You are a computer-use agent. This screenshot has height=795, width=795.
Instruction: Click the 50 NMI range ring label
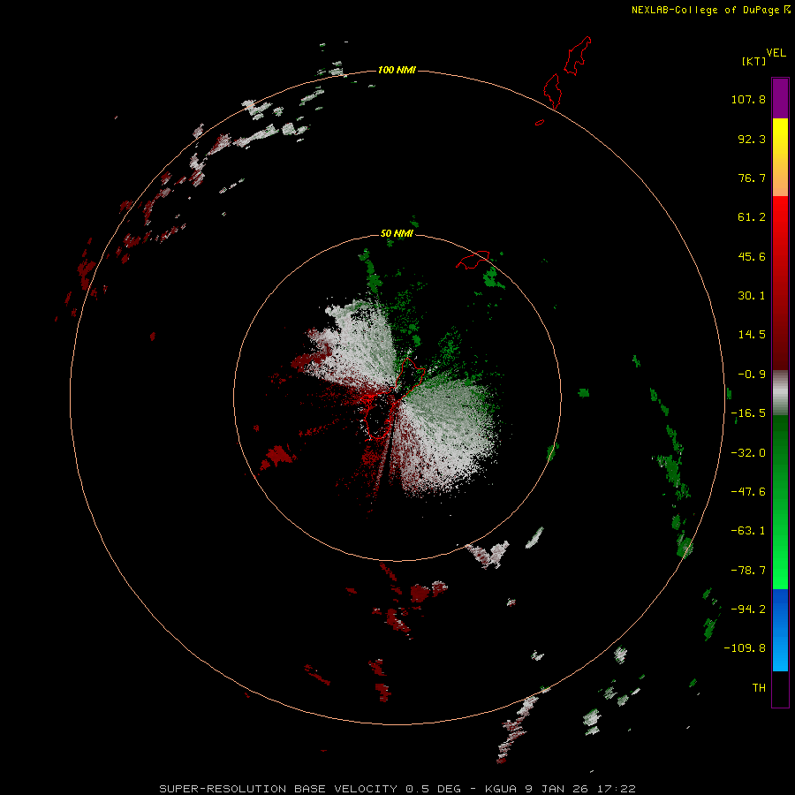pos(397,233)
